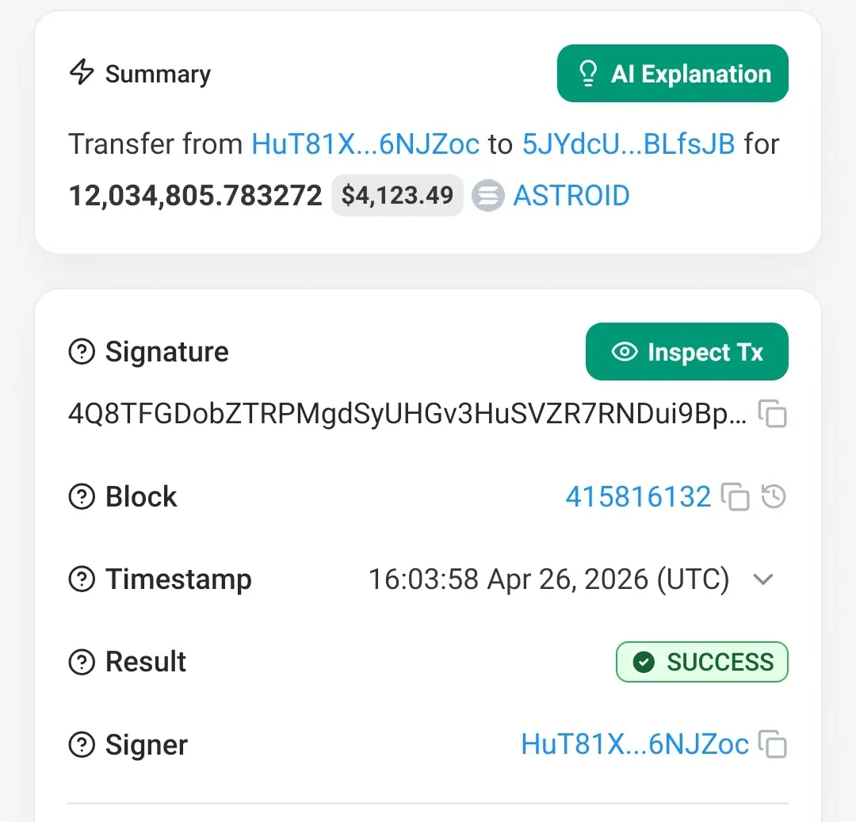Open the AI Explanation

(x=673, y=73)
